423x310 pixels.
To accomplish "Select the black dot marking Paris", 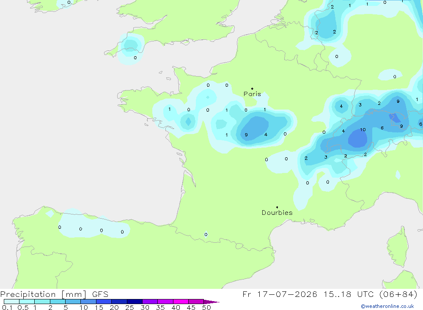I will 252,88.
